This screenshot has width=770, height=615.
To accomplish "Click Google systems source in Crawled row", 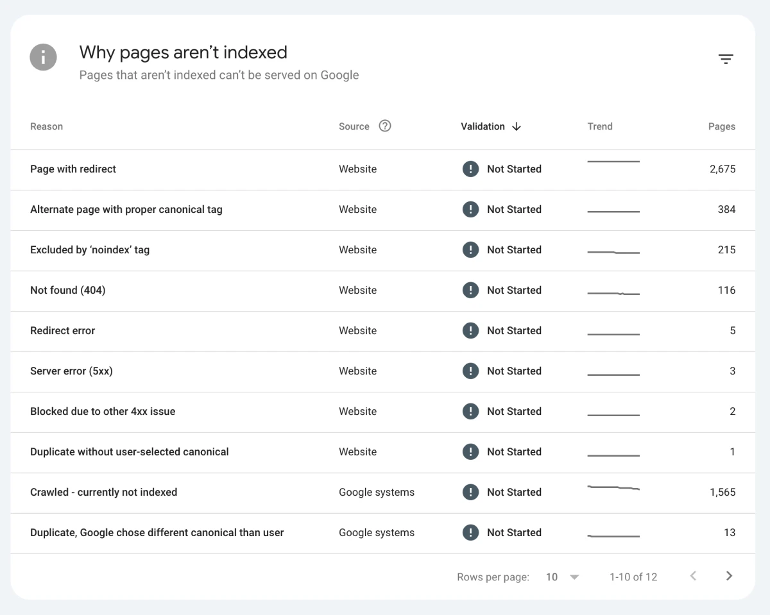I will click(377, 493).
